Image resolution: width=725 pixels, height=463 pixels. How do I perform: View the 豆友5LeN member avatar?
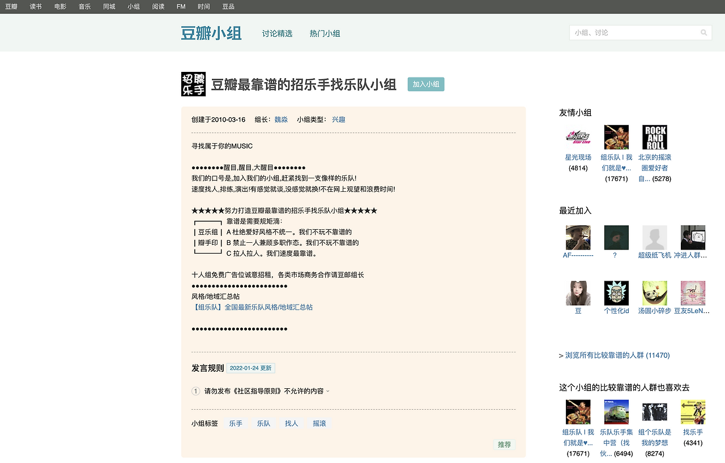click(x=693, y=293)
